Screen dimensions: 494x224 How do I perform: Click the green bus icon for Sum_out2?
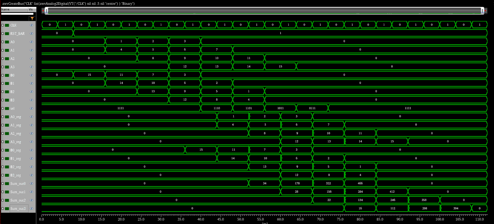pos(7,200)
